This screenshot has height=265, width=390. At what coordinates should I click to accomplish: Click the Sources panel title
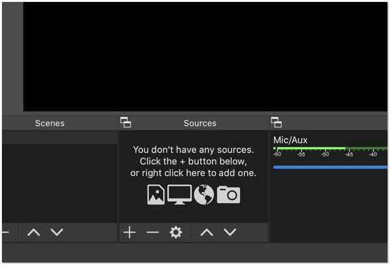point(200,123)
